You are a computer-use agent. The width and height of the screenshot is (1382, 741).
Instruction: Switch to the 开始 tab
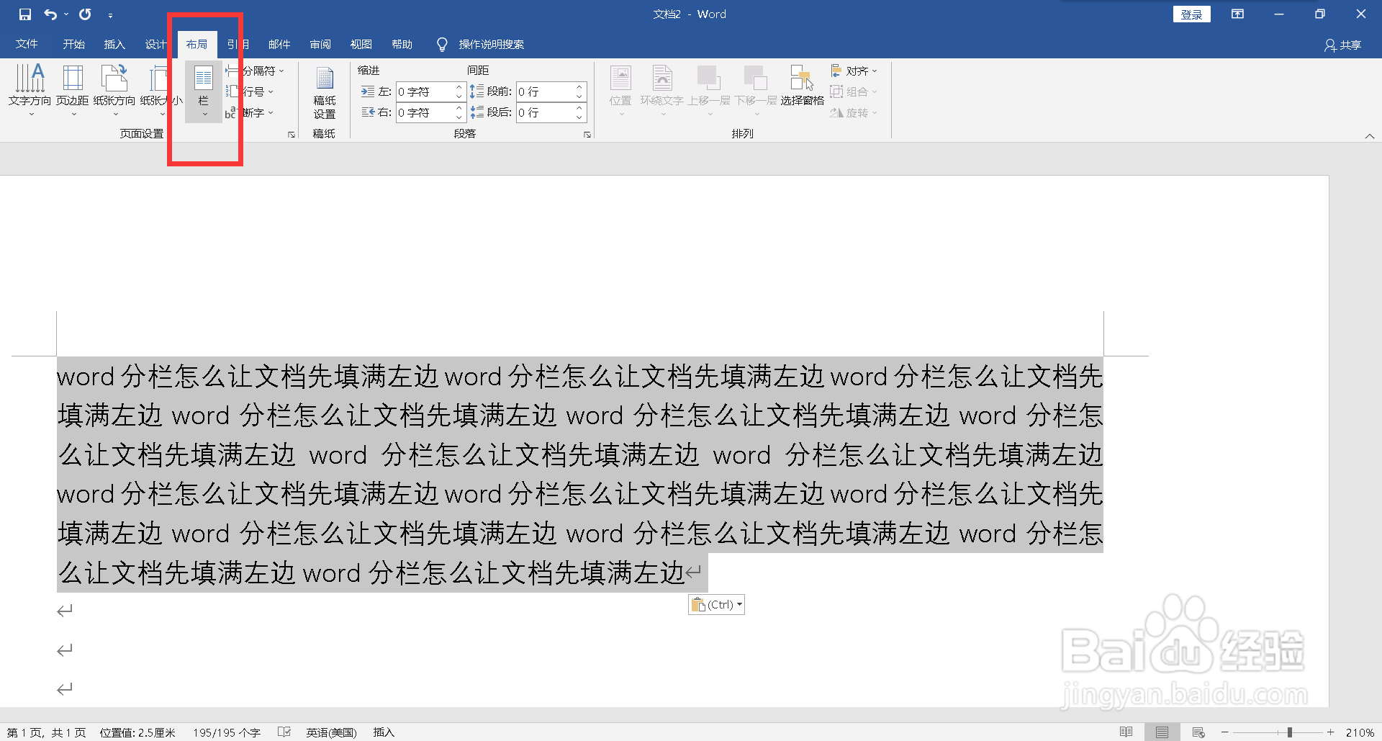coord(73,45)
